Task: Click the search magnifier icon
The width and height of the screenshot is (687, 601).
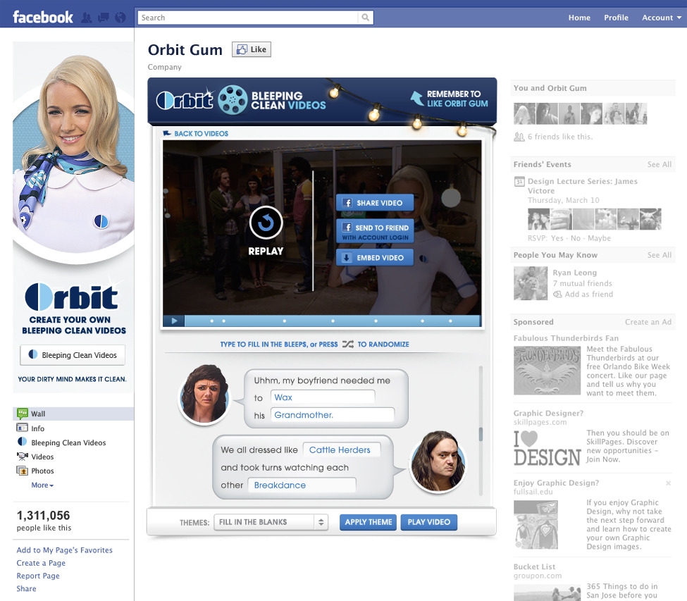Action: [365, 18]
